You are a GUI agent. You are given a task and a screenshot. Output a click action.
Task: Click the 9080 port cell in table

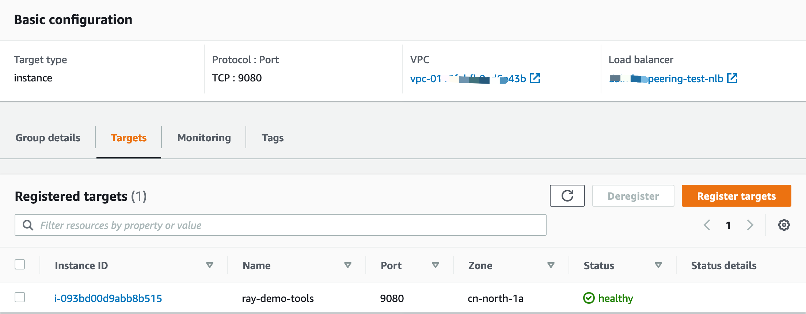click(x=392, y=298)
